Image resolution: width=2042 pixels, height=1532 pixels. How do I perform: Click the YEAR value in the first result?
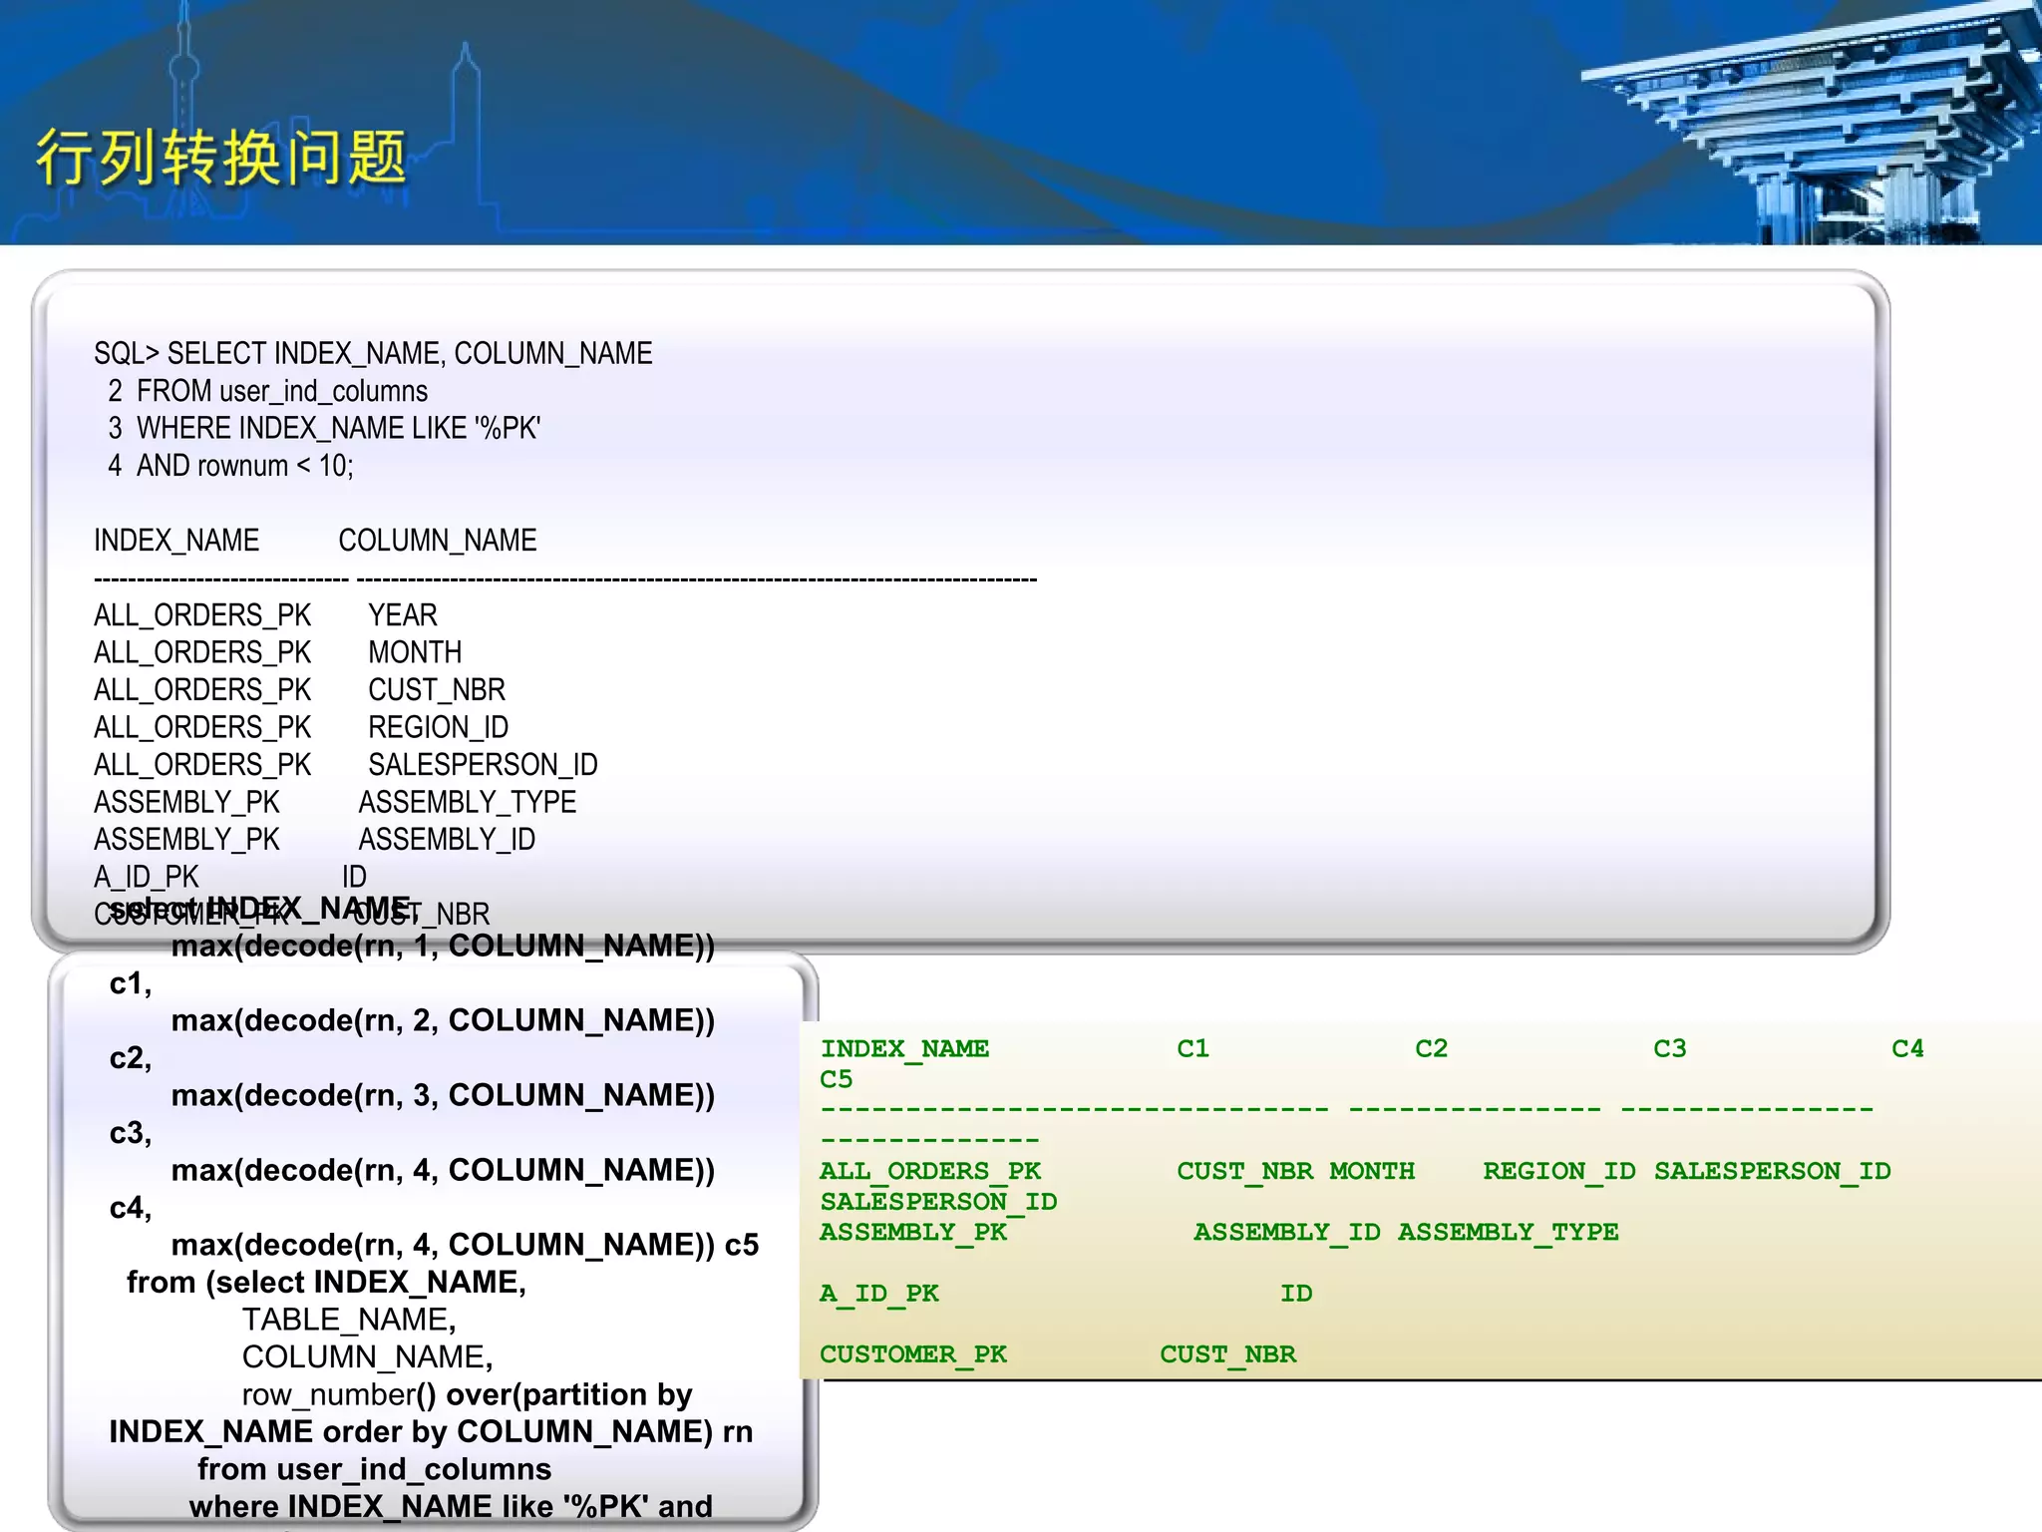(x=403, y=615)
